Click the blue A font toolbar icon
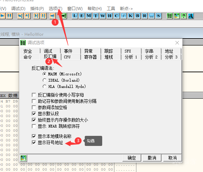The height and width of the screenshot is (172, 203). coord(191,16)
